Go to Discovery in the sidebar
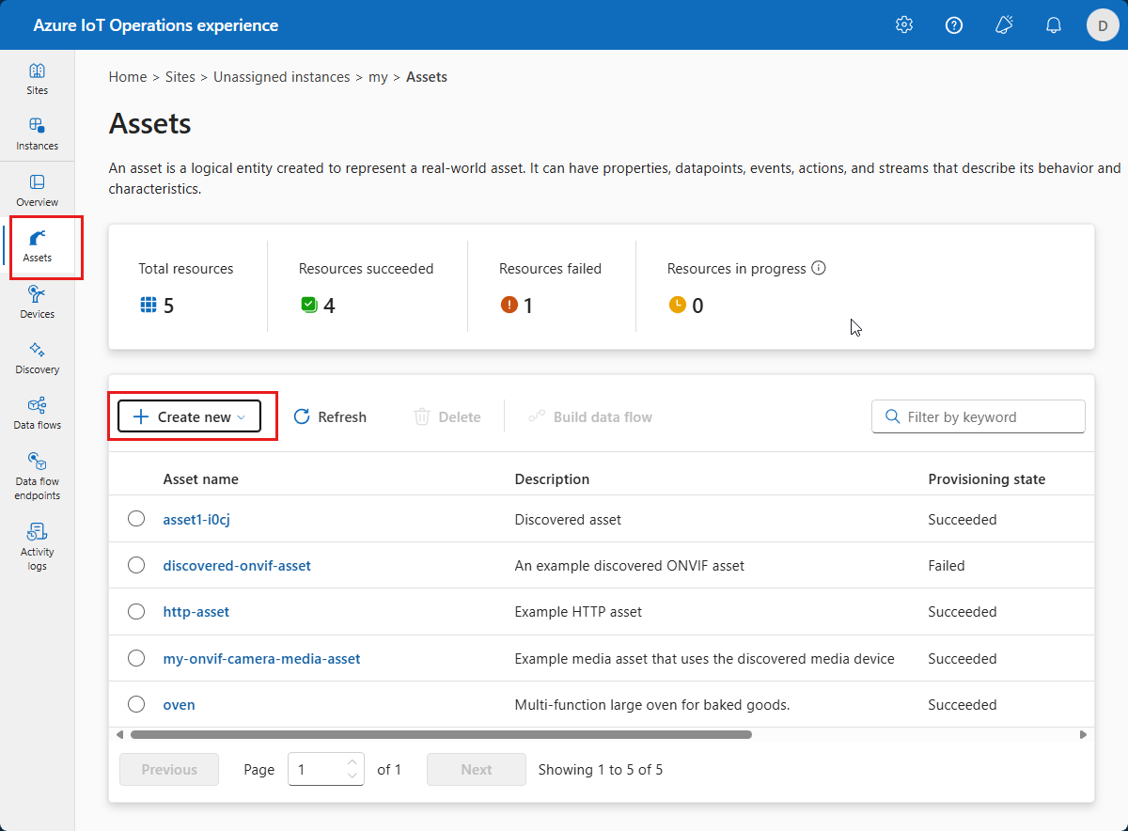This screenshot has width=1128, height=831. coord(38,357)
